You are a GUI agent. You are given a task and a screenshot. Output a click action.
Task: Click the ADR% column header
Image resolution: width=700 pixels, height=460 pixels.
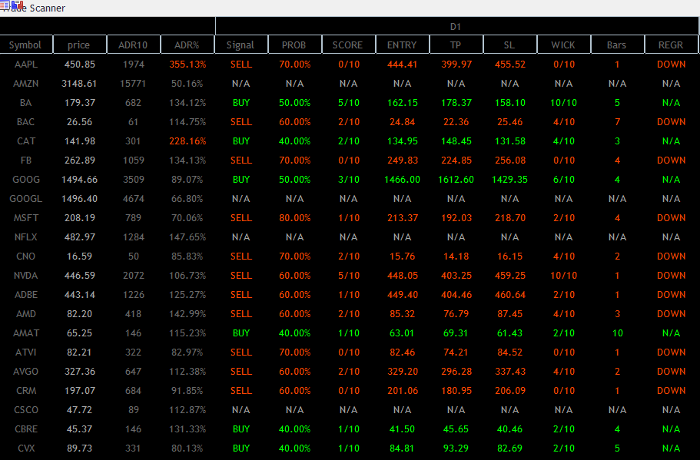coord(187,45)
